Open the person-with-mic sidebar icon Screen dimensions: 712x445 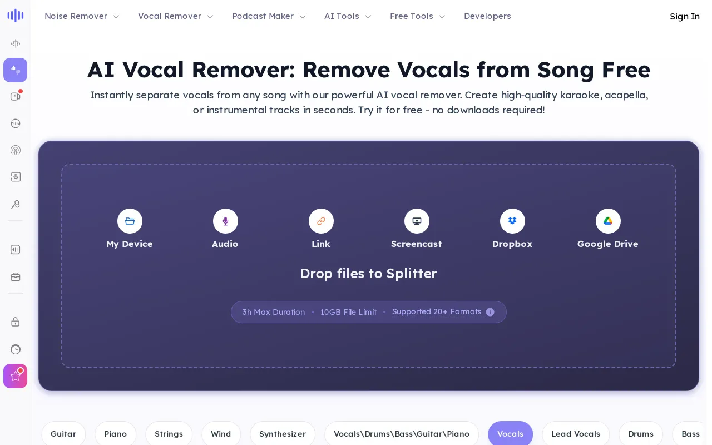click(16, 204)
